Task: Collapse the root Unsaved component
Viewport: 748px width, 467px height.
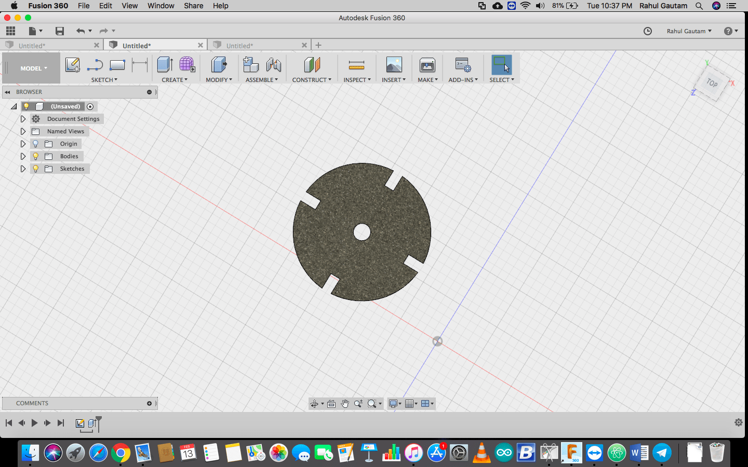Action: tap(14, 106)
